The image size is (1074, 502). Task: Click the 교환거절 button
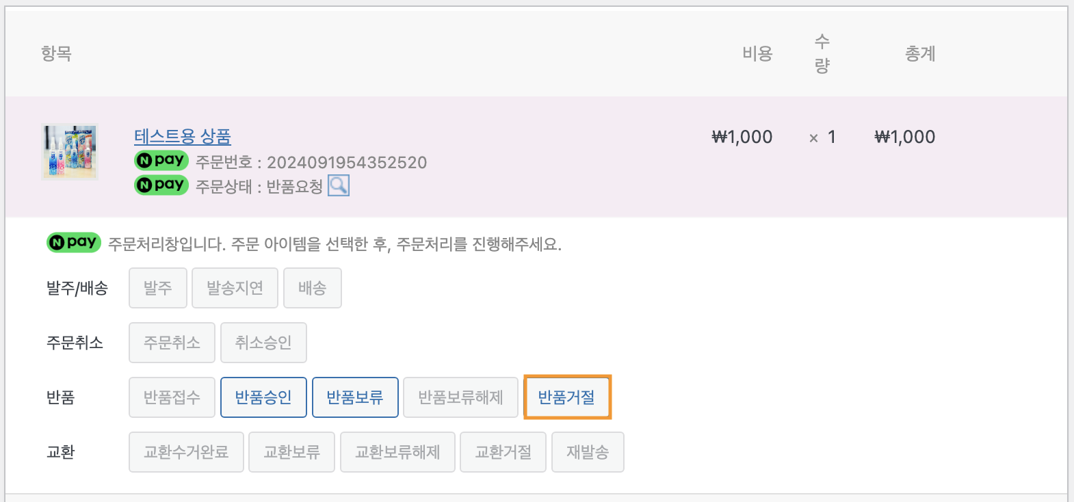click(503, 452)
